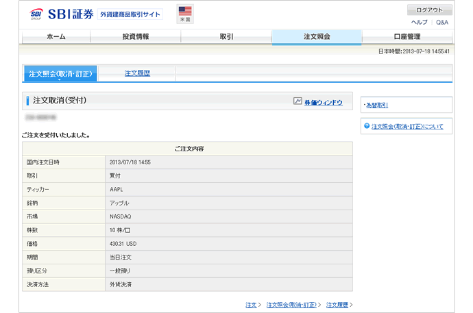The image size is (473, 313).
Task: Click the 当日注文 period value
Action: (121, 258)
